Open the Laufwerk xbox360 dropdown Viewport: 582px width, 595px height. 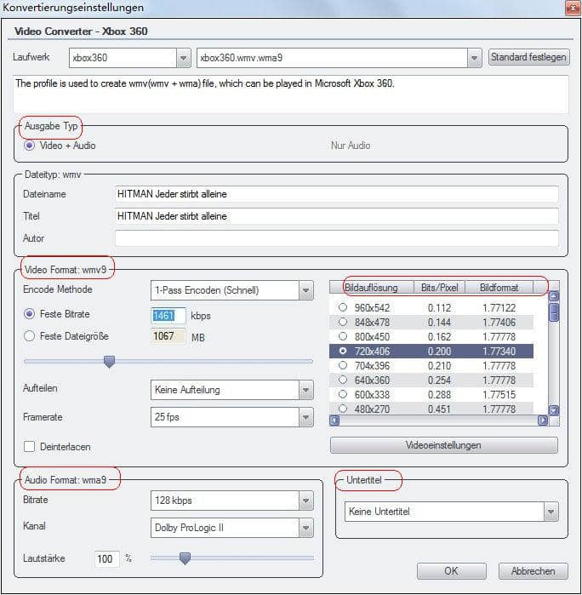(129, 58)
